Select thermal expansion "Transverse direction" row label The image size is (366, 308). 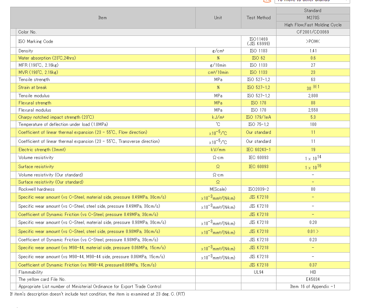point(89,141)
